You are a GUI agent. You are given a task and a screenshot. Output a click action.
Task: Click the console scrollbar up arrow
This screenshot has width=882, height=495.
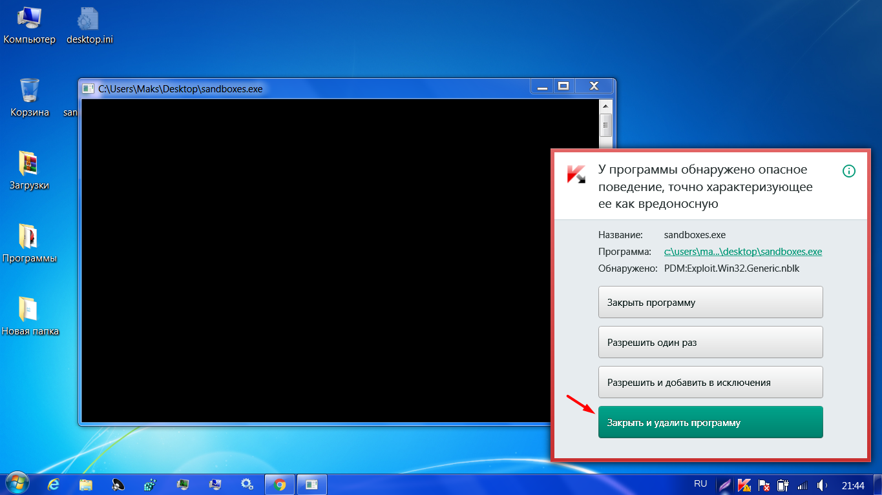click(606, 106)
